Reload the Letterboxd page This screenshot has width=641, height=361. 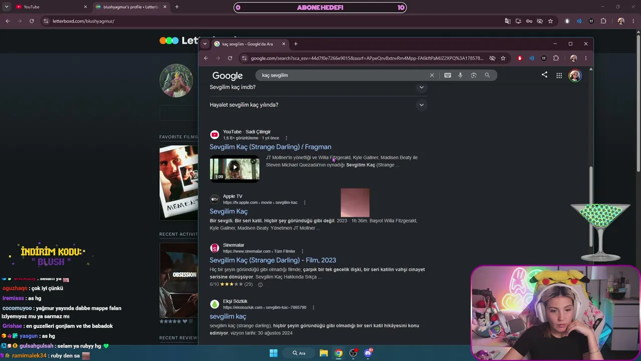[32, 21]
